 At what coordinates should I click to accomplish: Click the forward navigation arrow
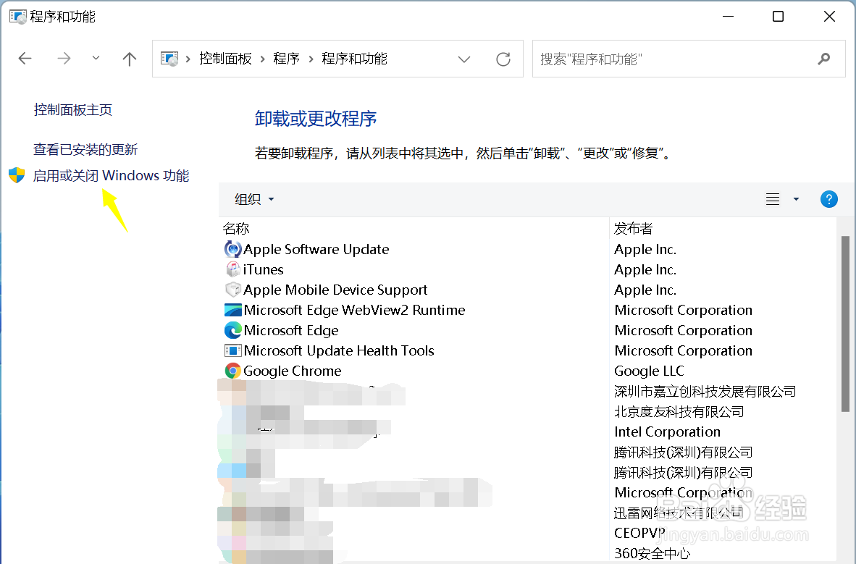[x=64, y=59]
